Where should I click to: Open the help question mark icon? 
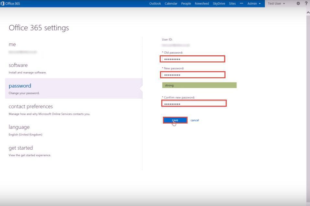click(306, 4)
